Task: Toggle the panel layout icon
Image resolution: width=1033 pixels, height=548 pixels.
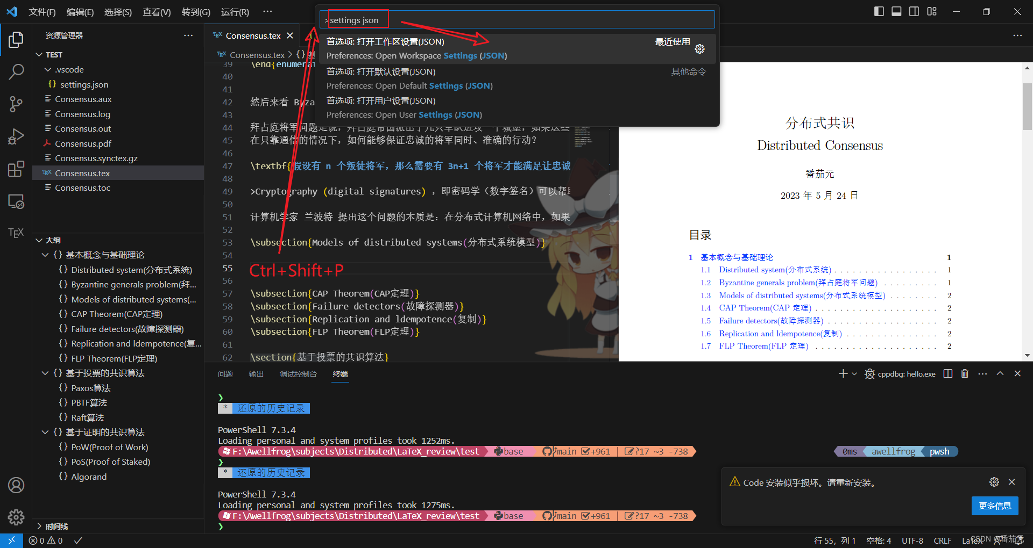Action: [x=896, y=11]
